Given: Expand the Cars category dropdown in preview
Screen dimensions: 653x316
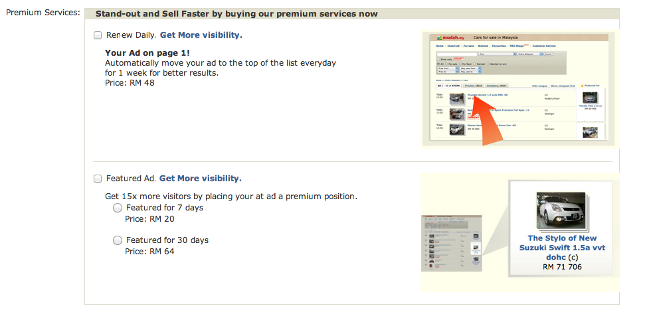Looking at the screenshot, I should coord(498,54).
